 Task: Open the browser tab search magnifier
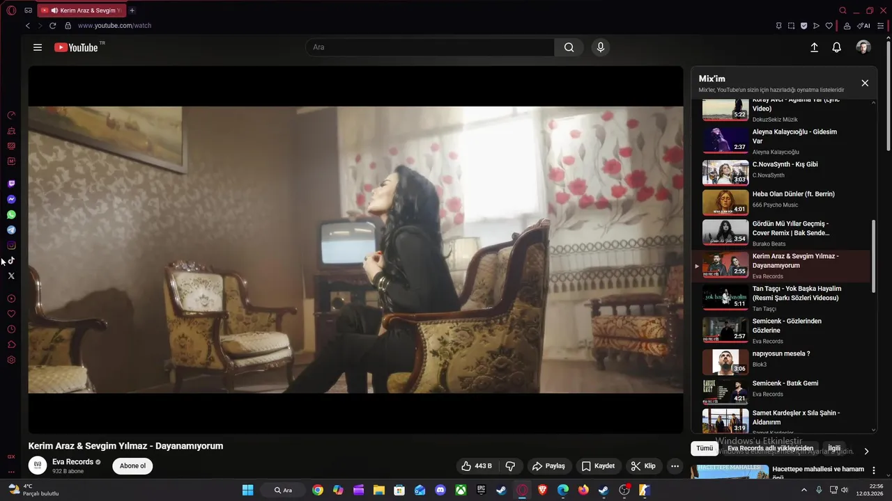pyautogui.click(x=843, y=10)
